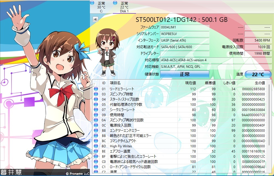The height and width of the screenshot is (176, 274).
Task: Click the chibi character image
Action: pos(107,52)
